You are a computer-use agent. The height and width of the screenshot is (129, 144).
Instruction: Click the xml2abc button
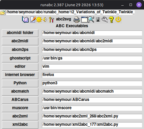coord(20,125)
